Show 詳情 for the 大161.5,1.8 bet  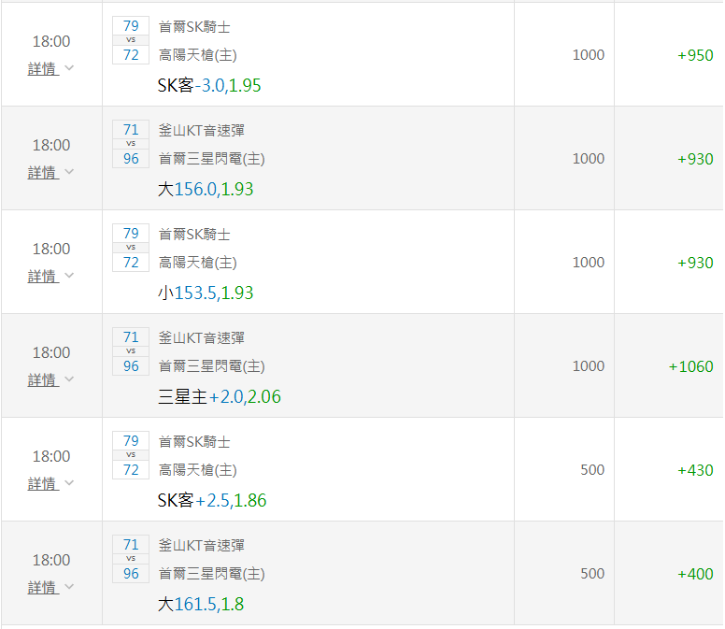point(50,587)
